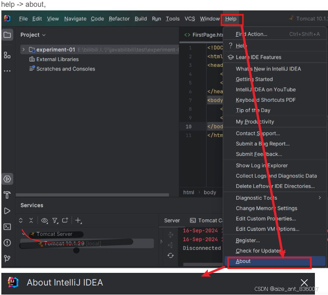Click the Help menu

[x=231, y=19]
